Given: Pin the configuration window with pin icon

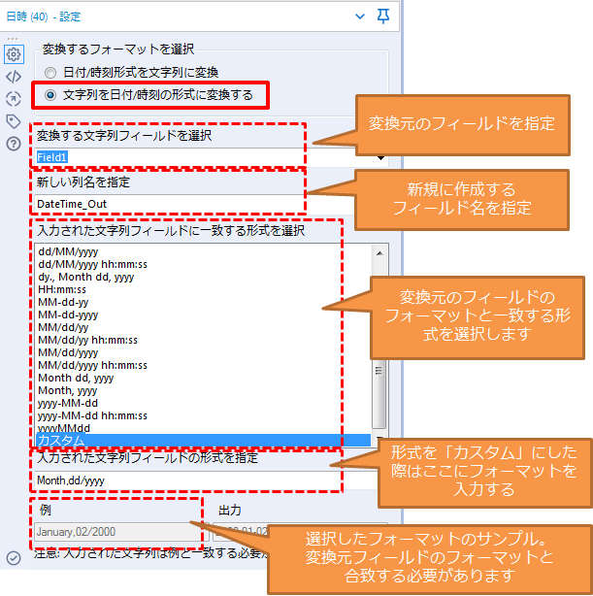Looking at the screenshot, I should pyautogui.click(x=384, y=16).
